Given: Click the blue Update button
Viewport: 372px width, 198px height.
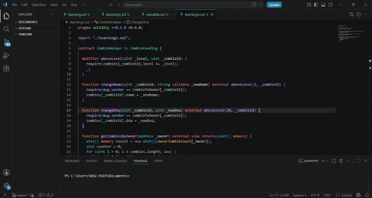Looking at the screenshot, I should 274,5.
